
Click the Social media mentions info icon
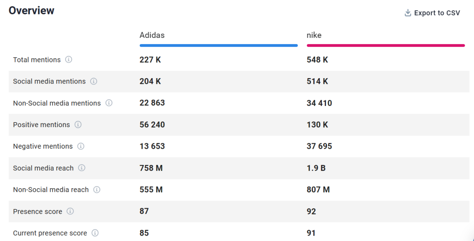(93, 81)
